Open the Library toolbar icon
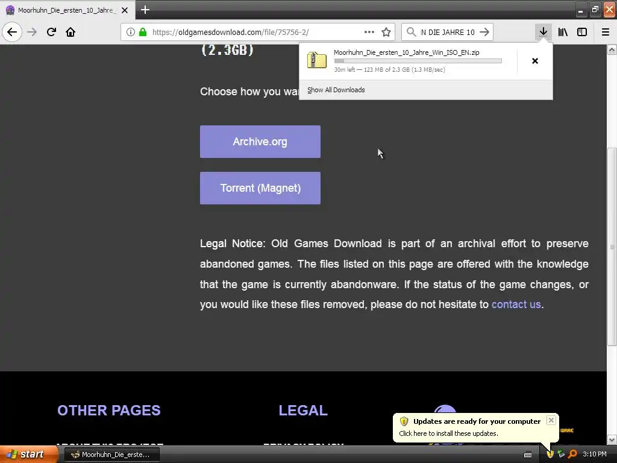This screenshot has height=463, width=617. pyautogui.click(x=563, y=32)
